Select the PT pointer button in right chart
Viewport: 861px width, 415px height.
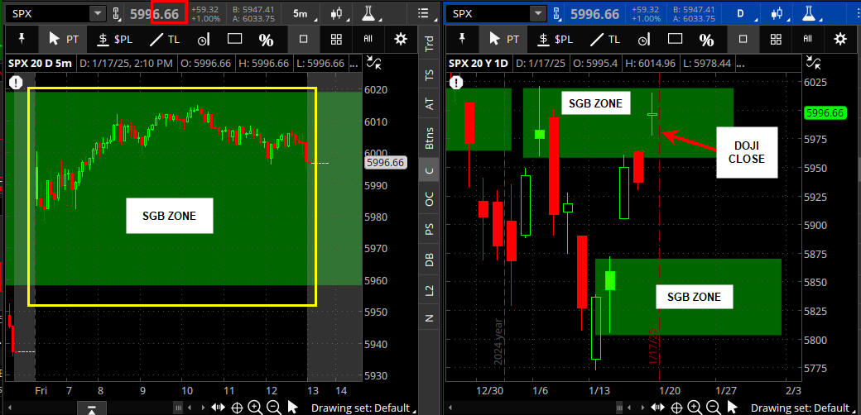pyautogui.click(x=505, y=39)
